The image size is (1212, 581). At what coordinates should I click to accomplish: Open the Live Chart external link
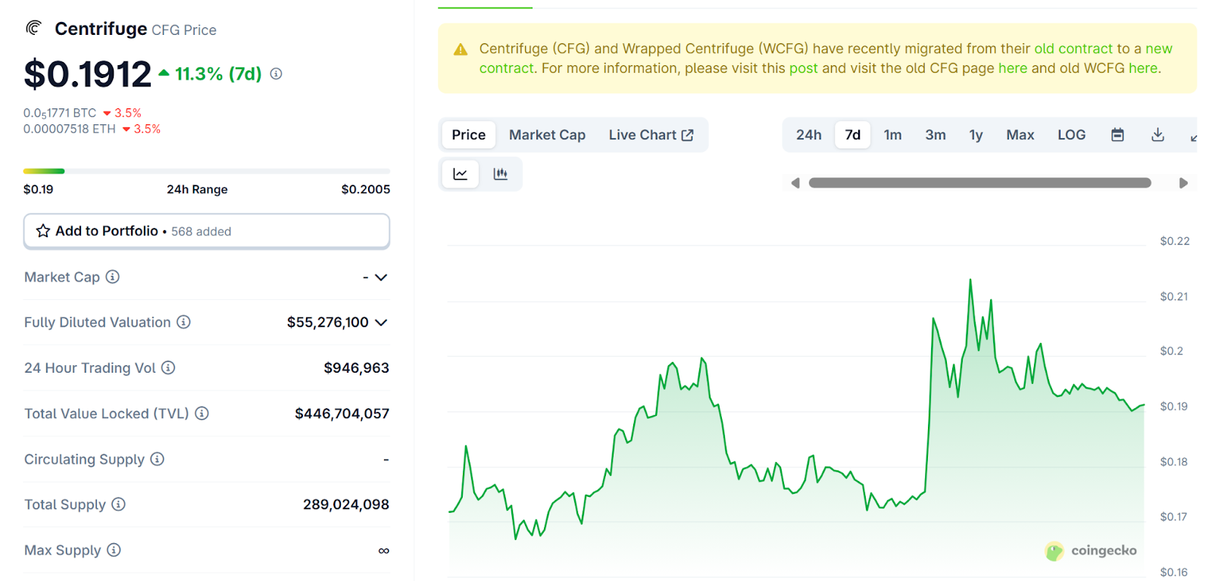(651, 135)
